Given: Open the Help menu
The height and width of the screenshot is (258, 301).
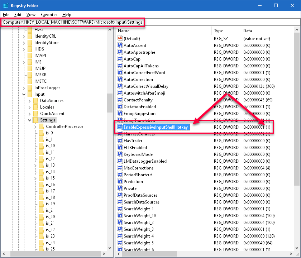Looking at the screenshot, I should click(67, 15).
